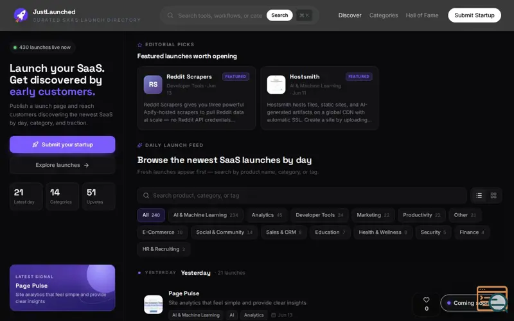Open the Discover nav item
The width and height of the screenshot is (514, 321).
click(x=350, y=15)
